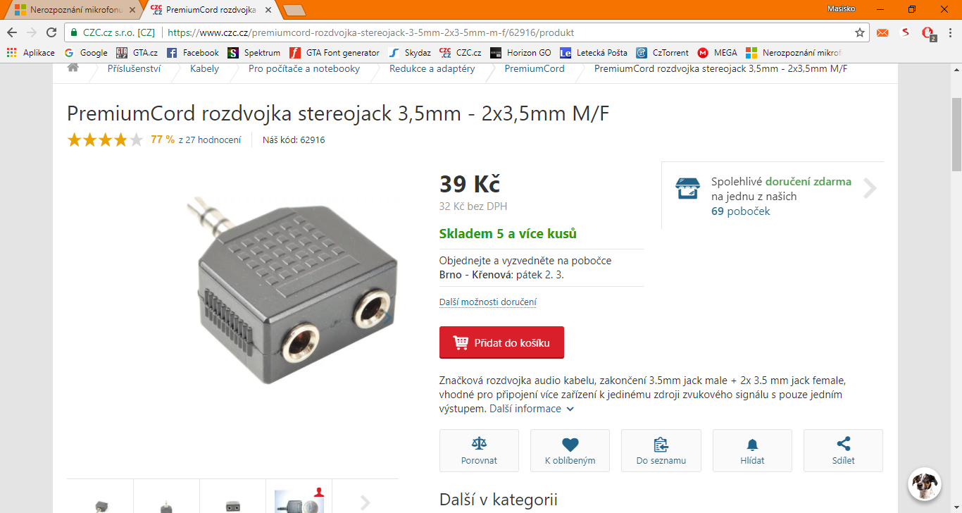Open free delivery branches arrow
The image size is (962, 513).
click(870, 188)
